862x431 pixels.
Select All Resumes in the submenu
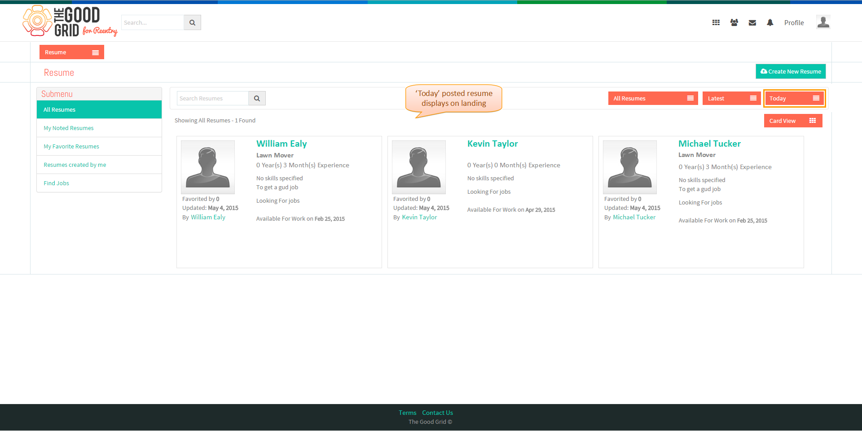pos(99,109)
